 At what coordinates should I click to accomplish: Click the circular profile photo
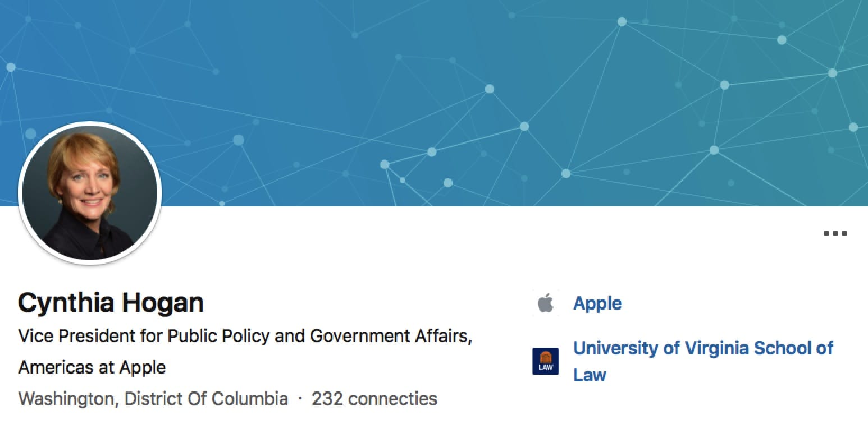[x=90, y=192]
